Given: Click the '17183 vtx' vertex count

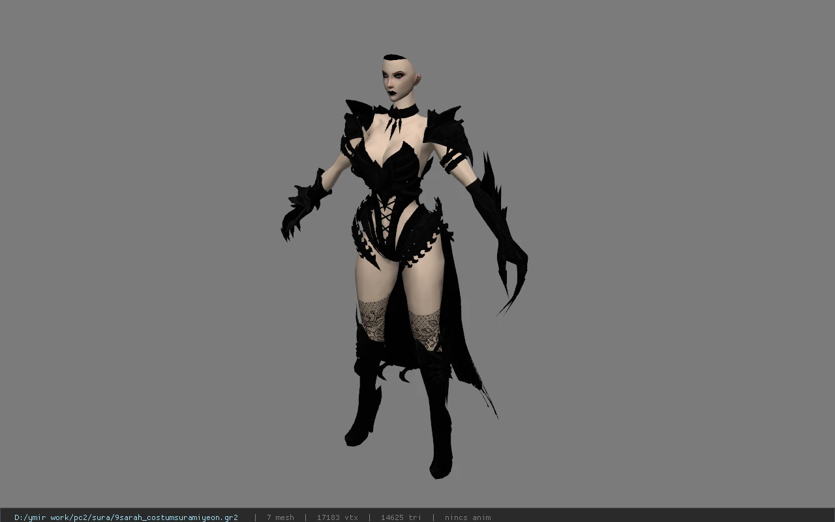Looking at the screenshot, I should click(x=337, y=517).
